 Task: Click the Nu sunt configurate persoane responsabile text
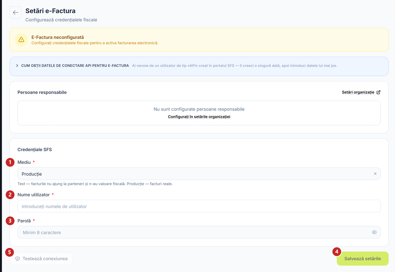tap(199, 109)
